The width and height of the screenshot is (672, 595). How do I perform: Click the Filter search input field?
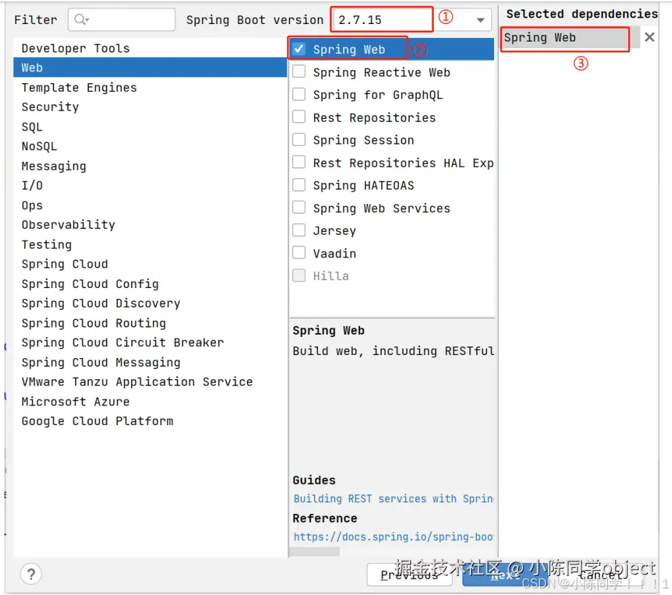(x=121, y=20)
